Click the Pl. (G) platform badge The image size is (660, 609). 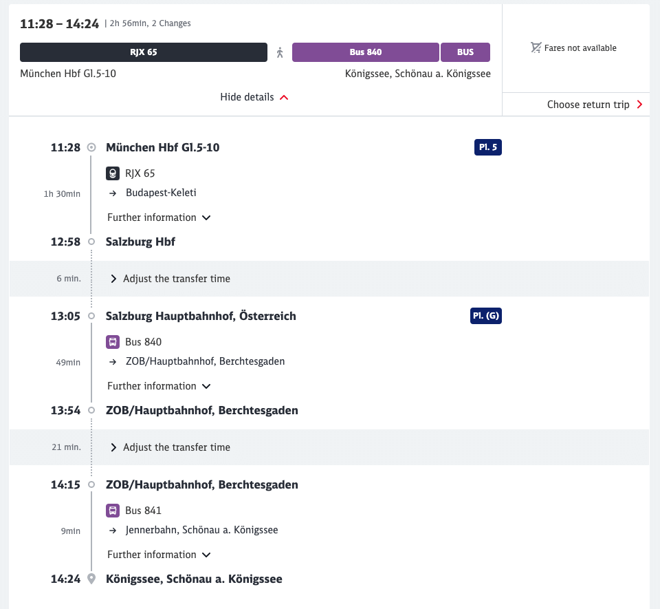click(x=486, y=316)
